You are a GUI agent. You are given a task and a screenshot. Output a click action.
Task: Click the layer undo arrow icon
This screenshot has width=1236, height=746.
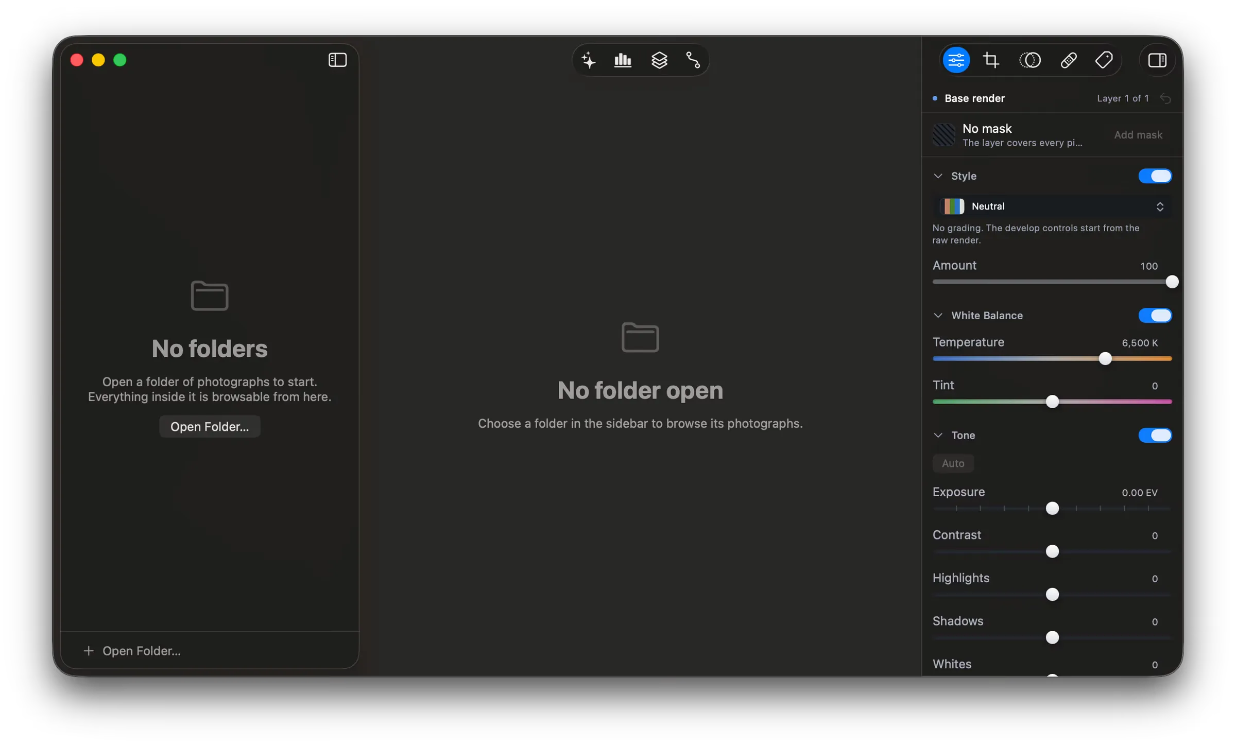[x=1165, y=98]
